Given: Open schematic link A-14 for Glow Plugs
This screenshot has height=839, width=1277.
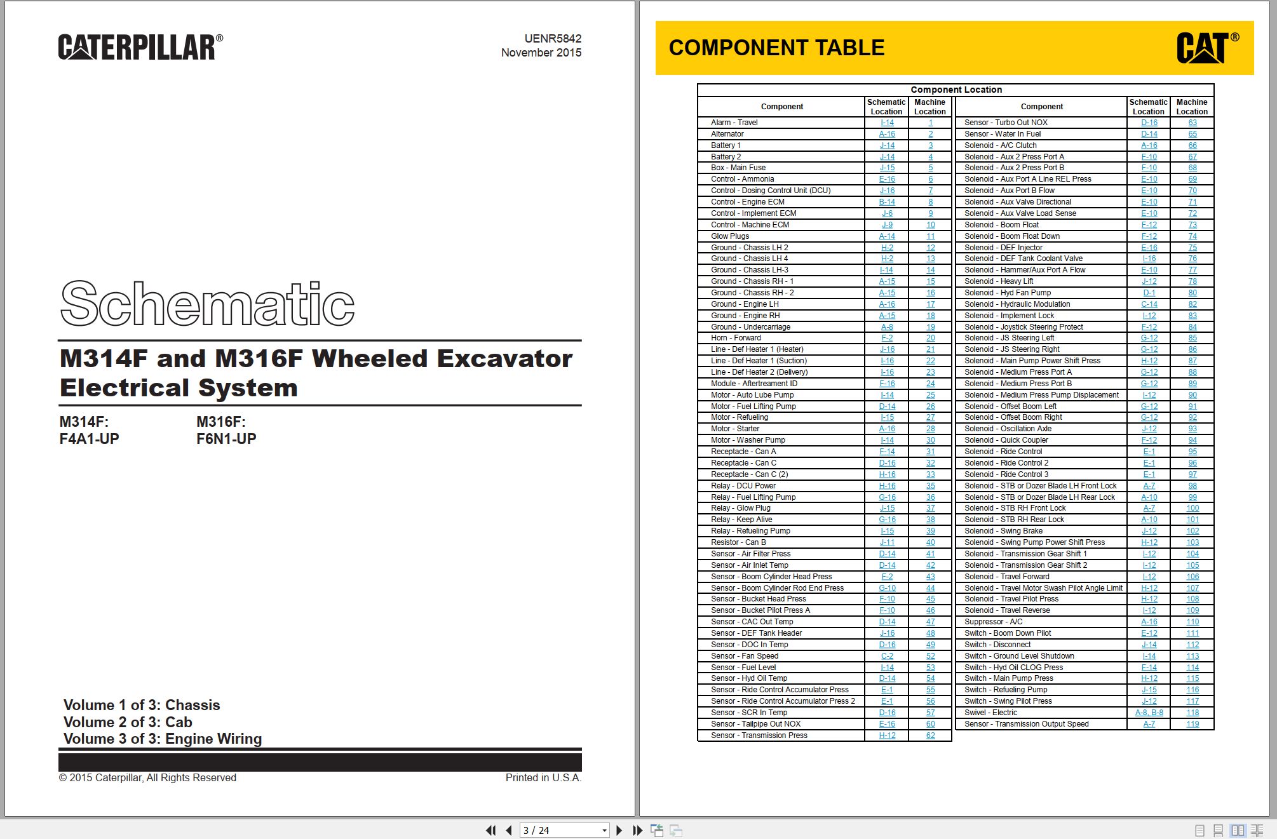Looking at the screenshot, I should click(887, 236).
